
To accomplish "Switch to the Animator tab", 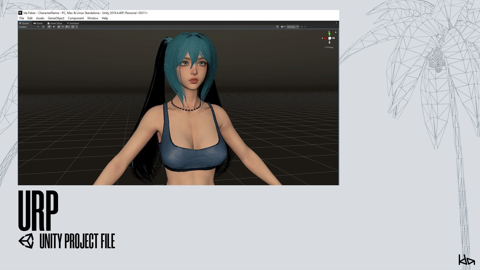I will [x=73, y=23].
